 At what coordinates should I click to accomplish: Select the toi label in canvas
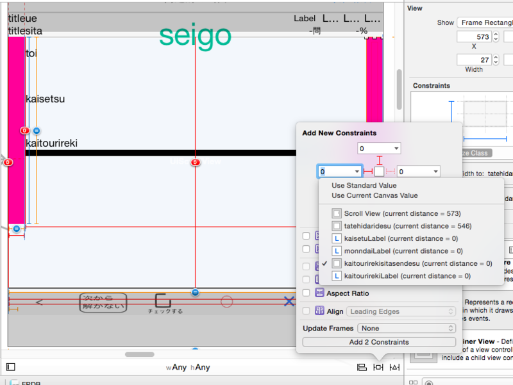click(x=31, y=53)
